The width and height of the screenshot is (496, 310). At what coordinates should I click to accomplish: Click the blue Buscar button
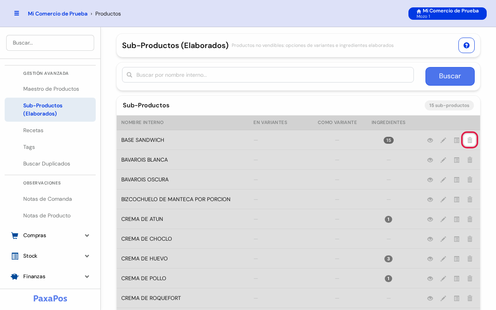point(450,76)
